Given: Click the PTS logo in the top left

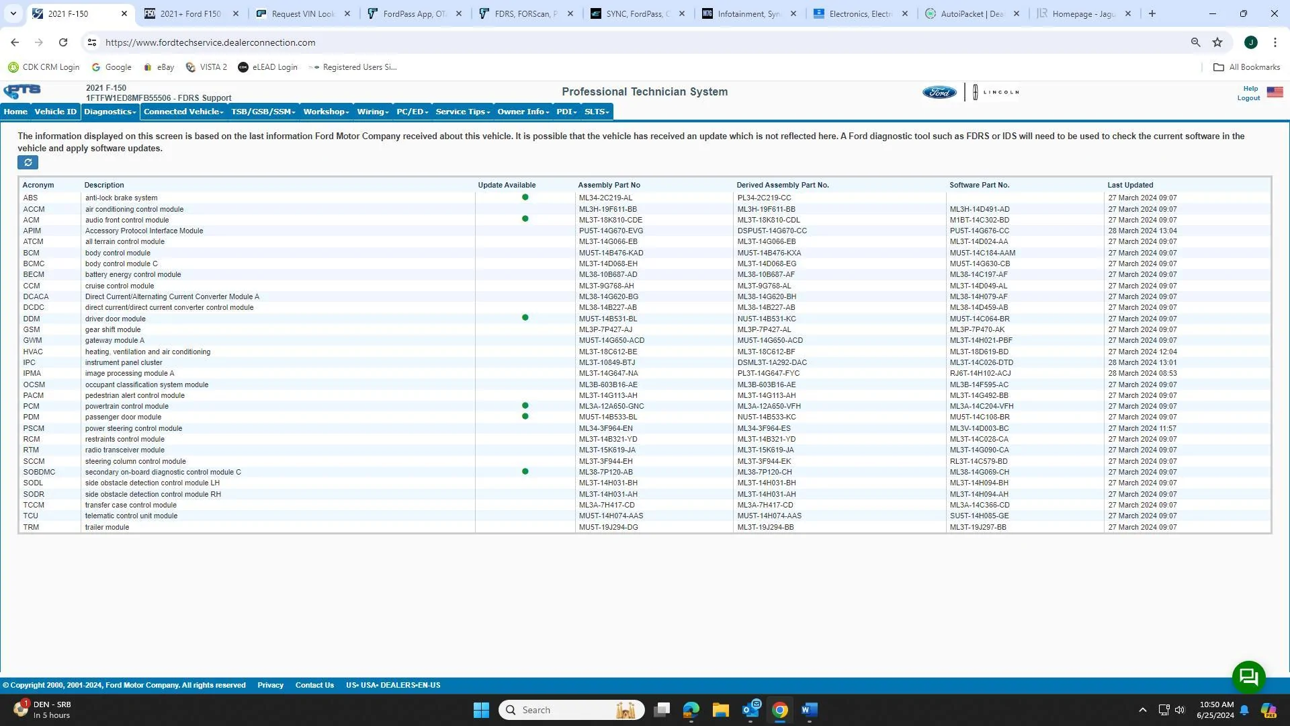Looking at the screenshot, I should pos(22,91).
